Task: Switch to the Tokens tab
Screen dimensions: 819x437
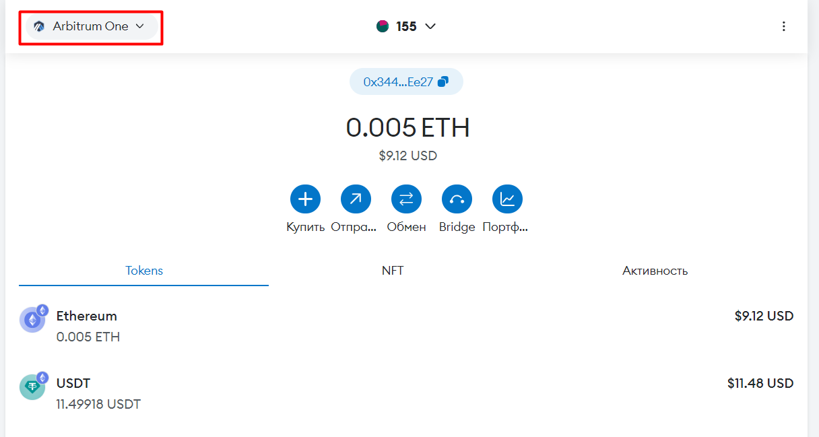Action: coord(144,271)
